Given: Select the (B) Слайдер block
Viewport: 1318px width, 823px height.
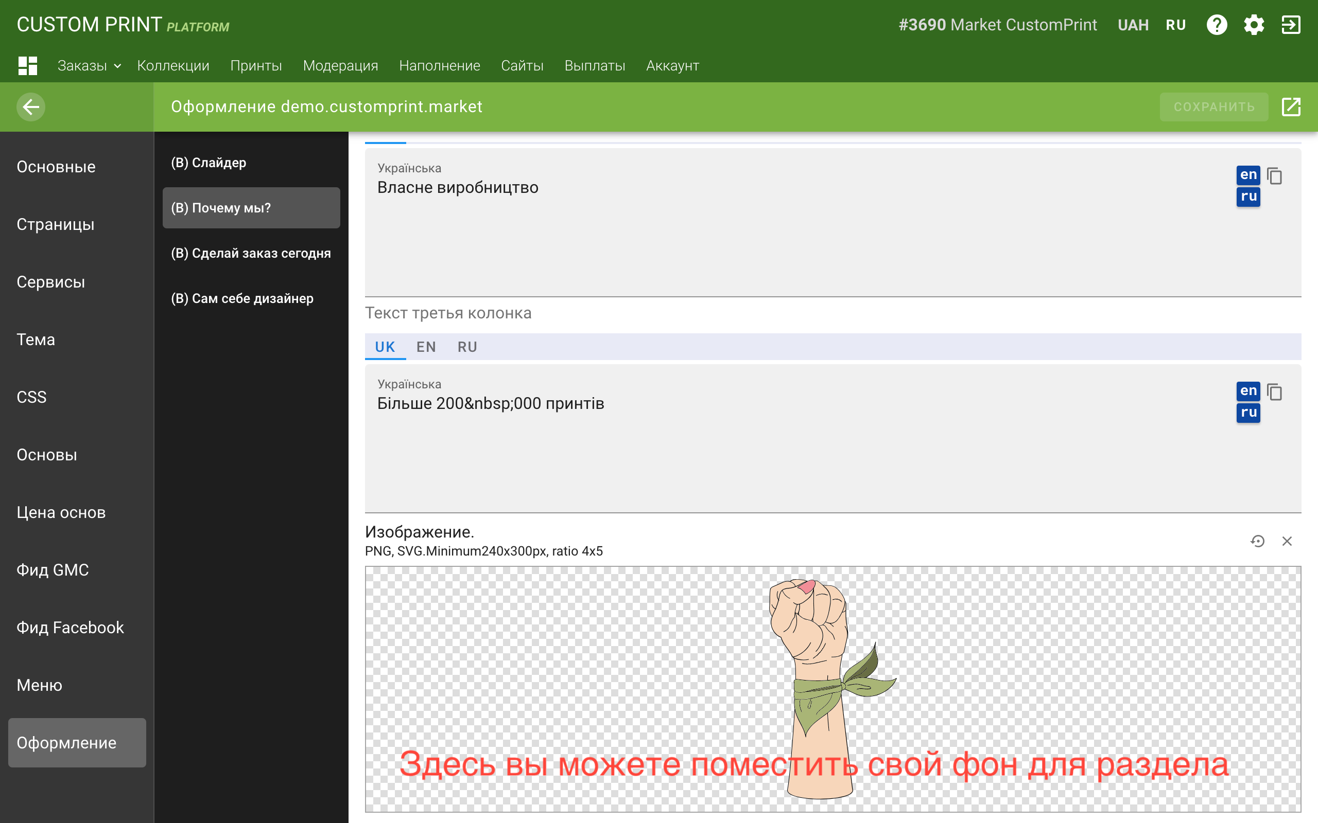Looking at the screenshot, I should [251, 163].
